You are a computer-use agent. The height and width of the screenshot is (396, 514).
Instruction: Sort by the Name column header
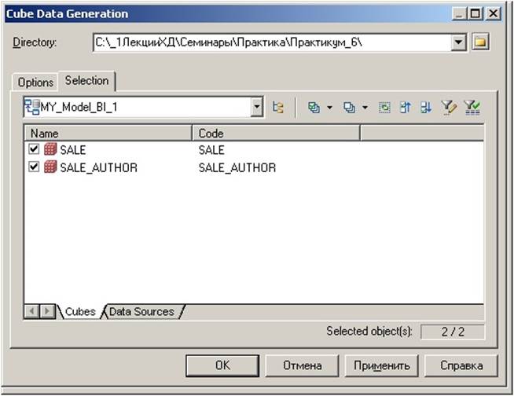[x=108, y=134]
